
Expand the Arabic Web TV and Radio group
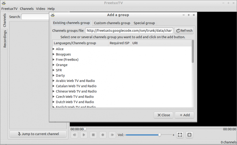tap(53, 81)
